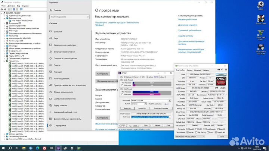Open The Witcher 3 desktop shortcut

point(261,49)
